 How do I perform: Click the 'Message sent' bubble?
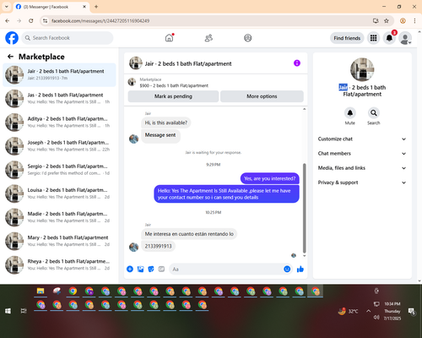[160, 135]
